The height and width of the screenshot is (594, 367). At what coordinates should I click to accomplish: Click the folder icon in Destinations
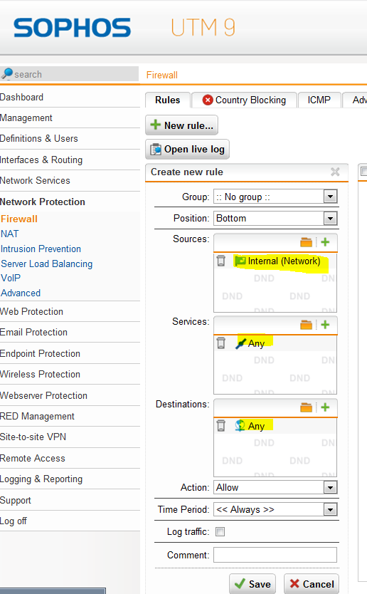[x=306, y=407]
